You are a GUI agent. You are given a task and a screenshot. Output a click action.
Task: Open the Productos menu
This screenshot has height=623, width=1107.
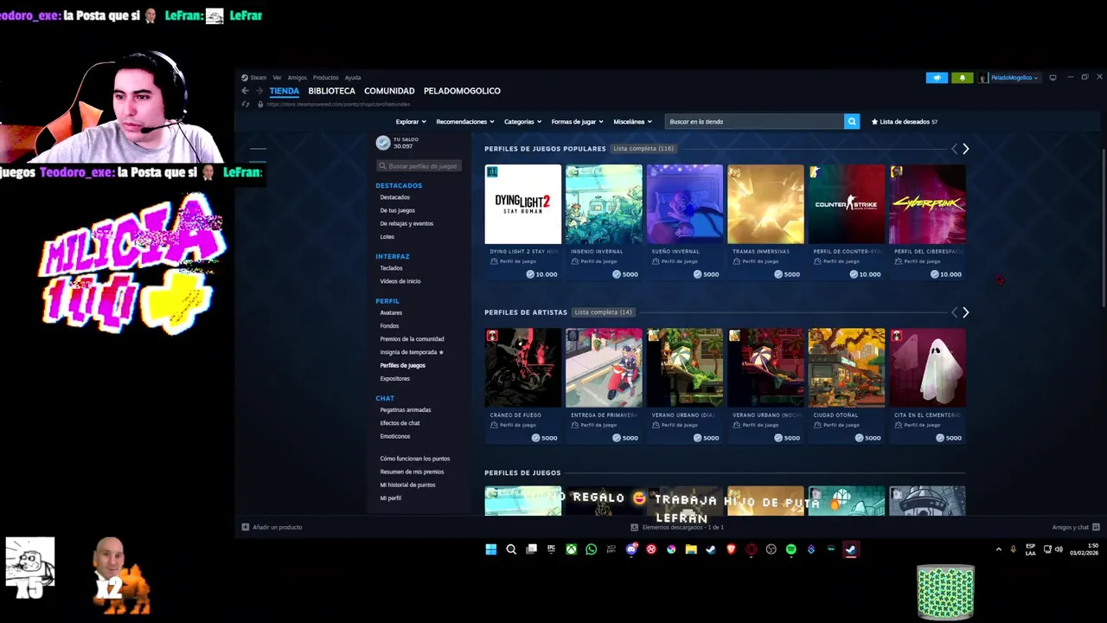pyautogui.click(x=325, y=78)
